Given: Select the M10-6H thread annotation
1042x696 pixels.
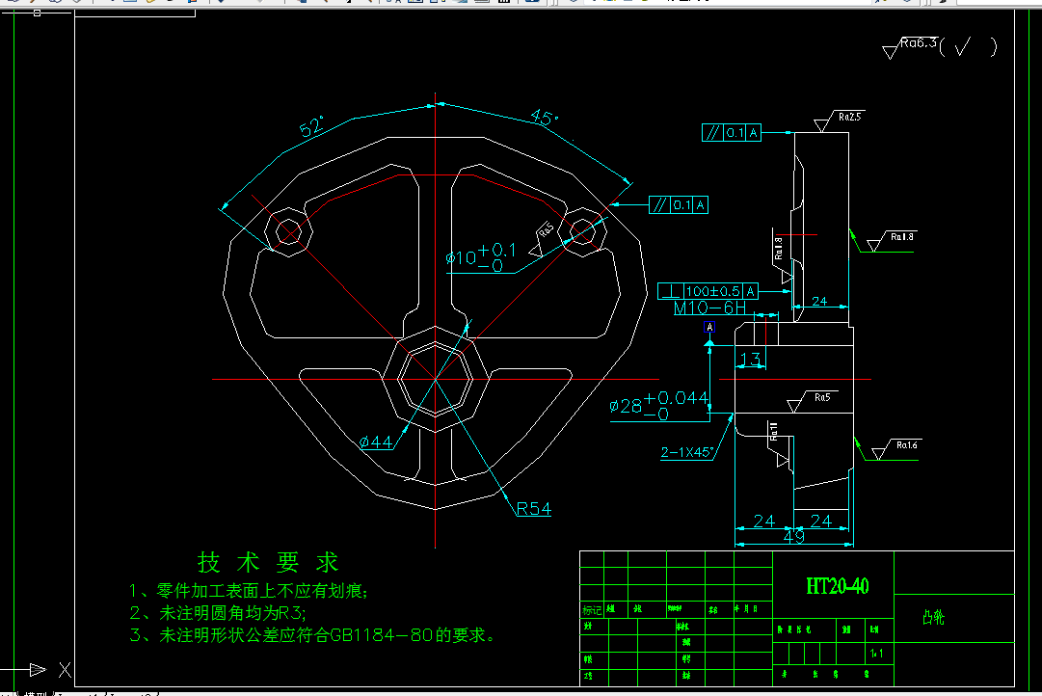Looking at the screenshot, I should 709,307.
